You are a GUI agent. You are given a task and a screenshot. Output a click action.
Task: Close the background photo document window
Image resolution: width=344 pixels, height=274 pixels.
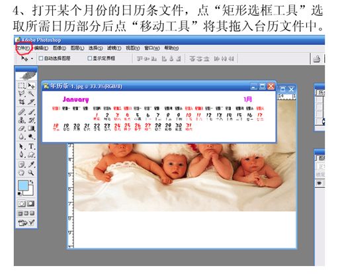(x=291, y=89)
